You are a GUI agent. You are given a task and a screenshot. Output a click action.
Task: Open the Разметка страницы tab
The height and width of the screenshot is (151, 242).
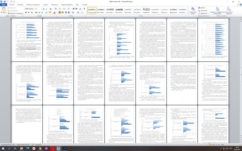[33, 5]
